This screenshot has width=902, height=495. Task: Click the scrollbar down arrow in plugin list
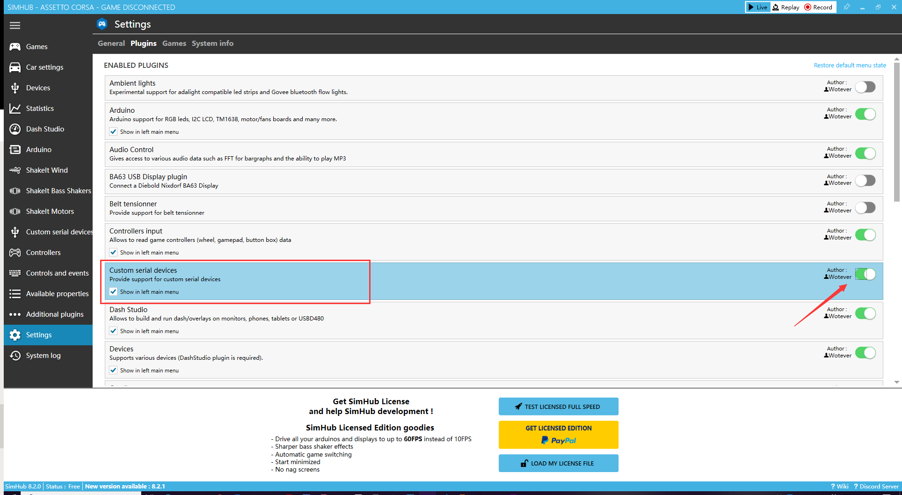(x=896, y=382)
